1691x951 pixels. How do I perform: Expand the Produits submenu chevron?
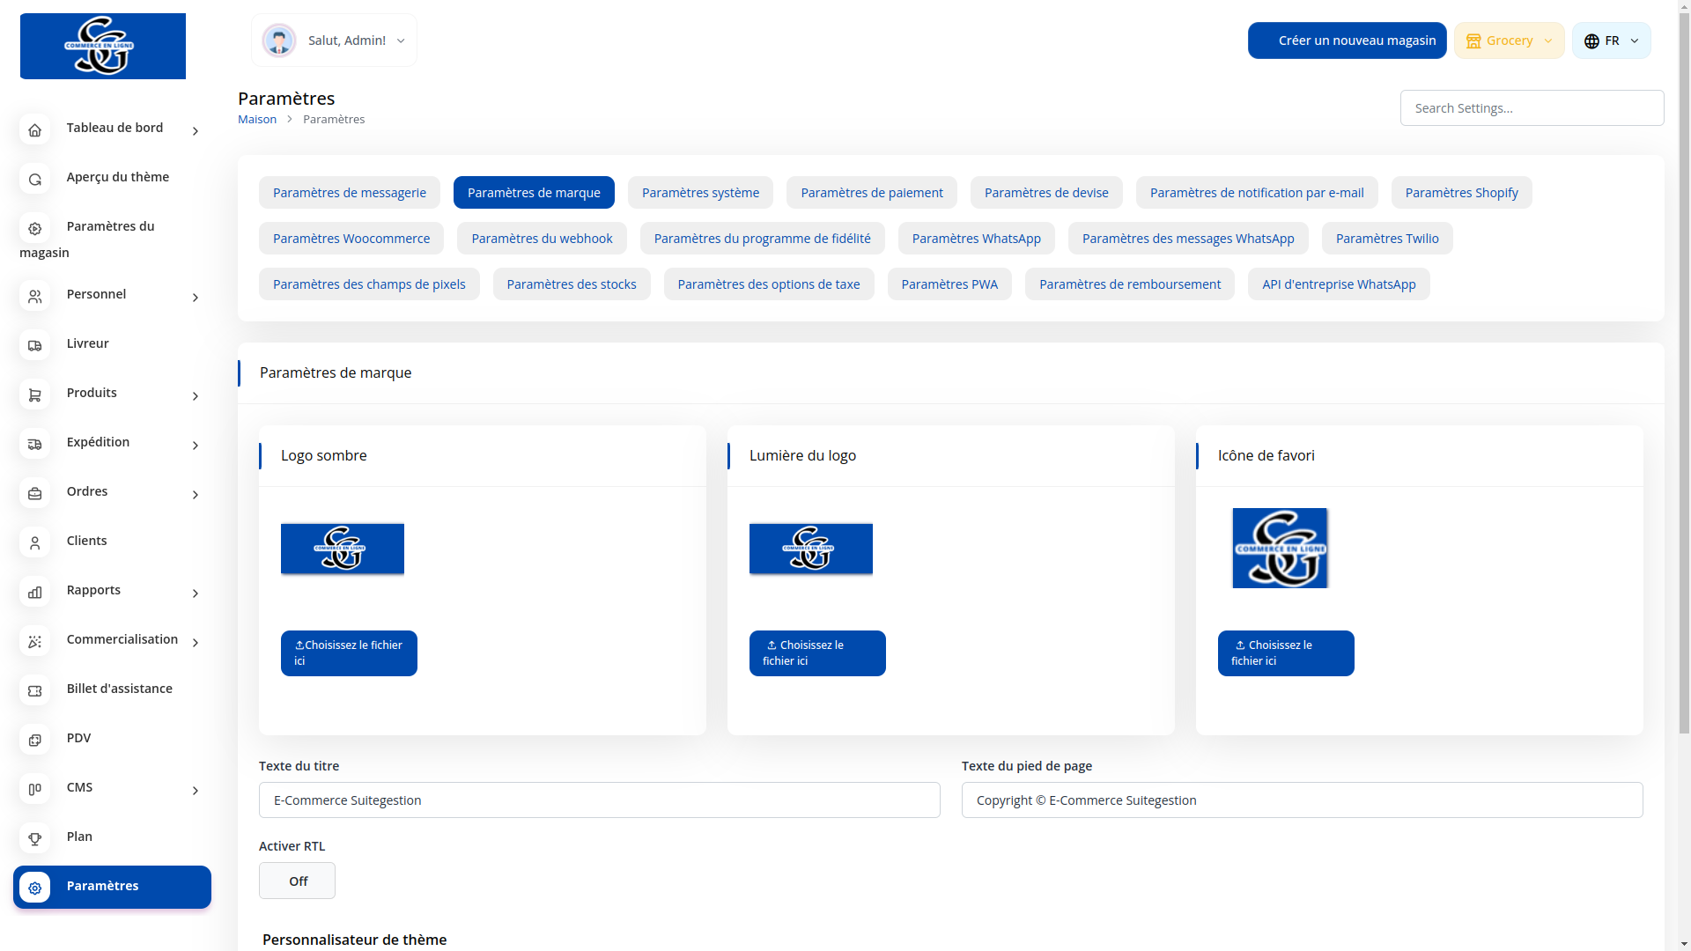coord(196,396)
